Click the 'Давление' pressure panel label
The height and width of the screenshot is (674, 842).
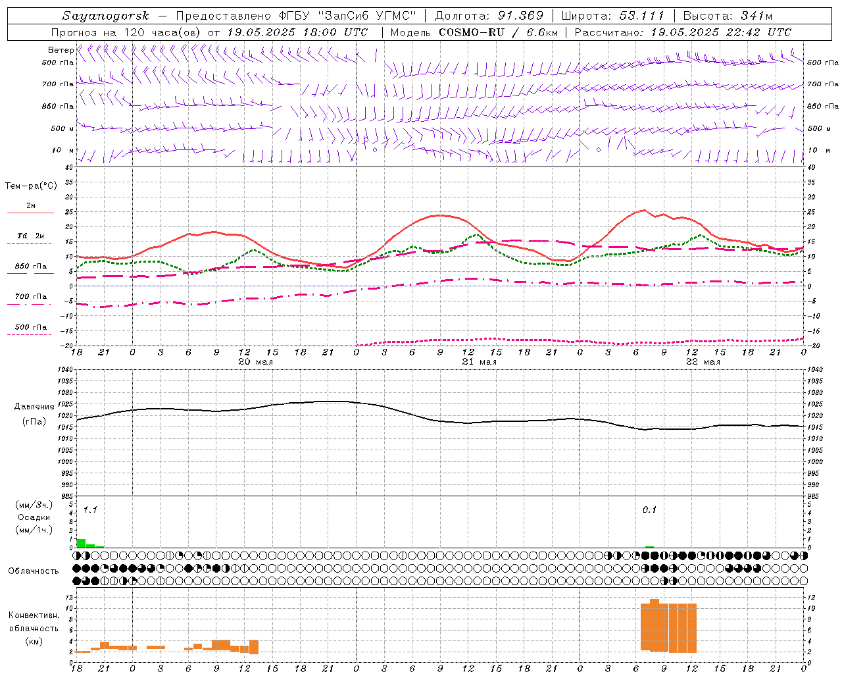(x=34, y=406)
